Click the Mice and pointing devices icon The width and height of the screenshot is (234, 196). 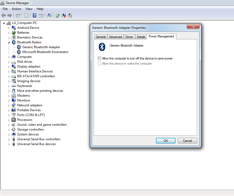(14, 91)
